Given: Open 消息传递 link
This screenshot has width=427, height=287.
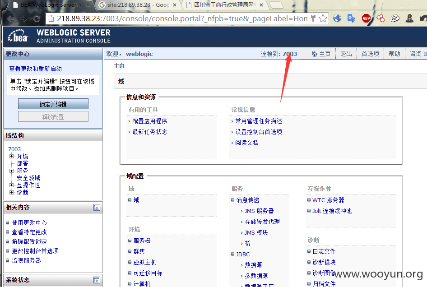Looking at the screenshot, I should 248,200.
